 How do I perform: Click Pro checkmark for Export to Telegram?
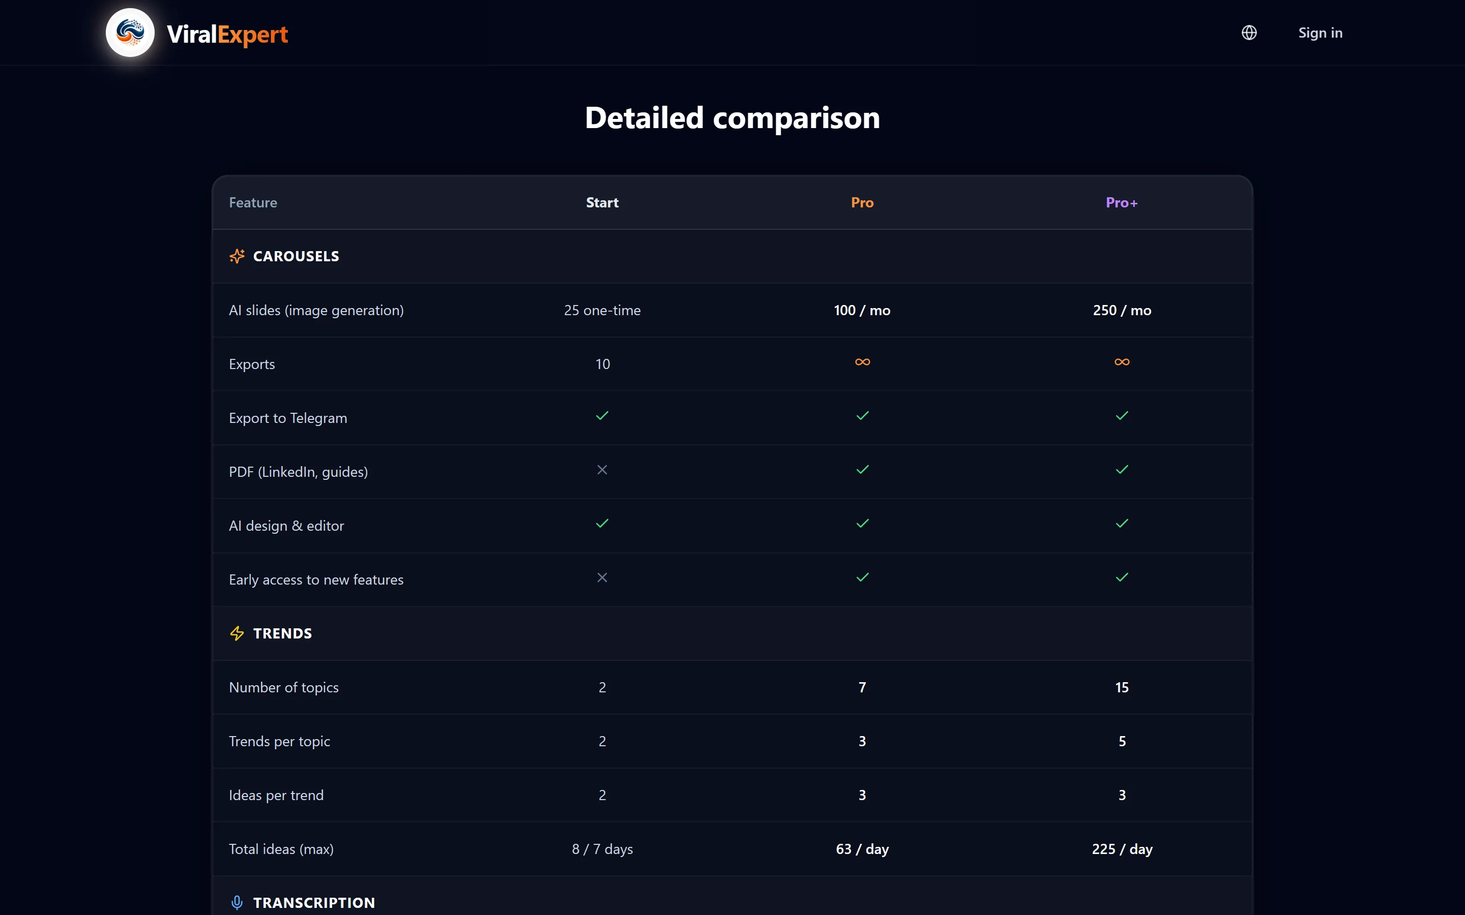click(x=862, y=416)
